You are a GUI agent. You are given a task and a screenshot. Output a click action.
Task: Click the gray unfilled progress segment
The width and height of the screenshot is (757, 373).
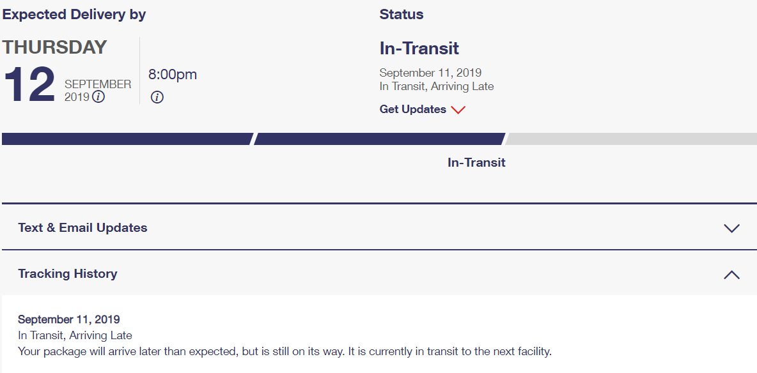tap(631, 139)
